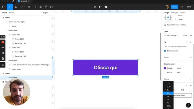
Task: Open export options three-dots menu
Action: pos(191,90)
